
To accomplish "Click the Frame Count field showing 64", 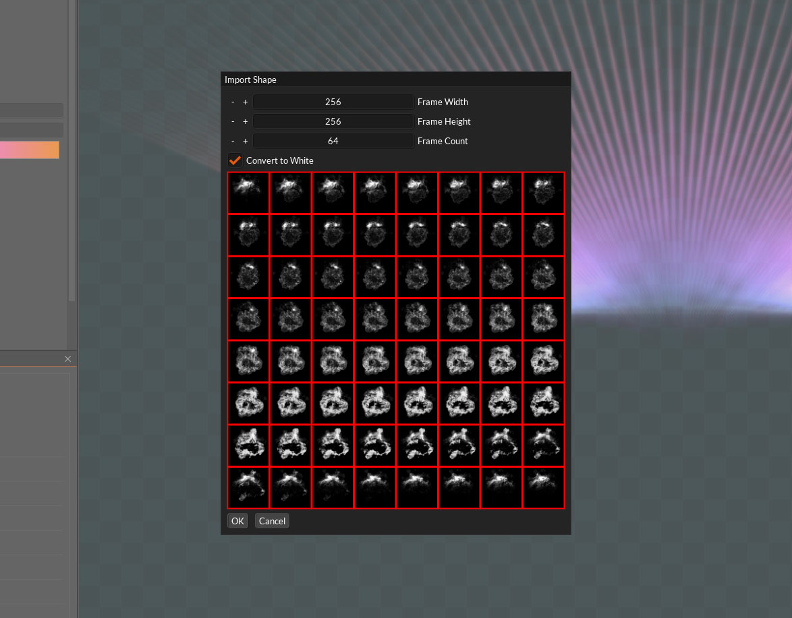I will 333,141.
